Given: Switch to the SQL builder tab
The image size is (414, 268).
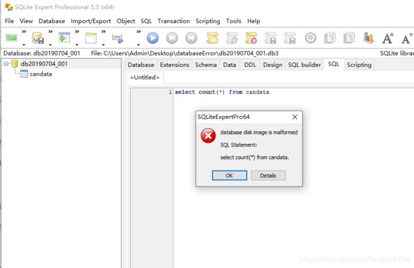Looking at the screenshot, I should tap(304, 65).
